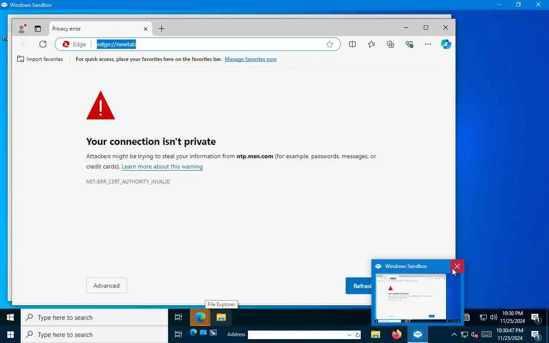Open the tab actions menu icon
This screenshot has height=343, width=549.
38,29
